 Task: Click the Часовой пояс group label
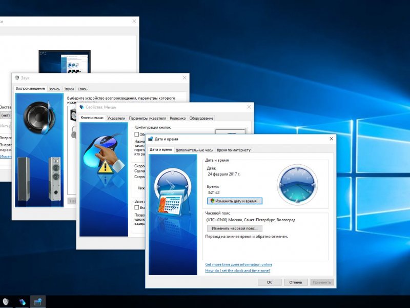[x=217, y=213]
